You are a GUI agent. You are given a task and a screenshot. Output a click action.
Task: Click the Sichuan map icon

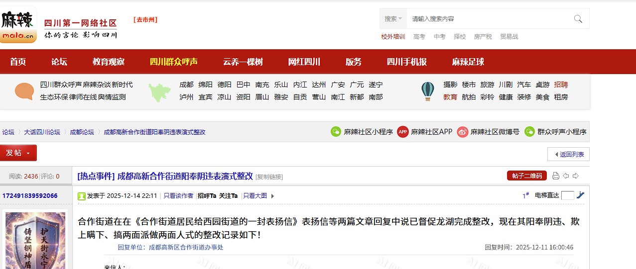(x=159, y=91)
